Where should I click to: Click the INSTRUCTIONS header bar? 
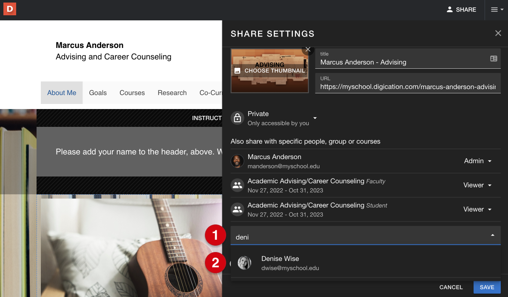(129, 118)
